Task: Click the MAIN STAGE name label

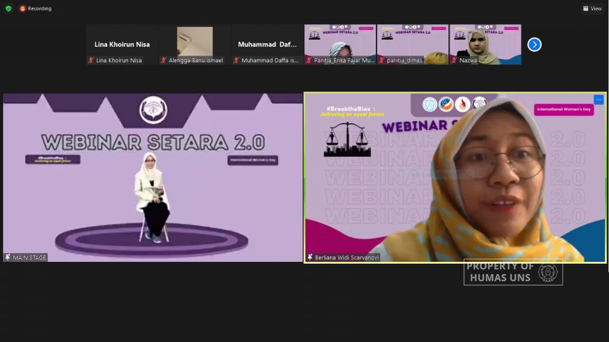Action: point(29,258)
